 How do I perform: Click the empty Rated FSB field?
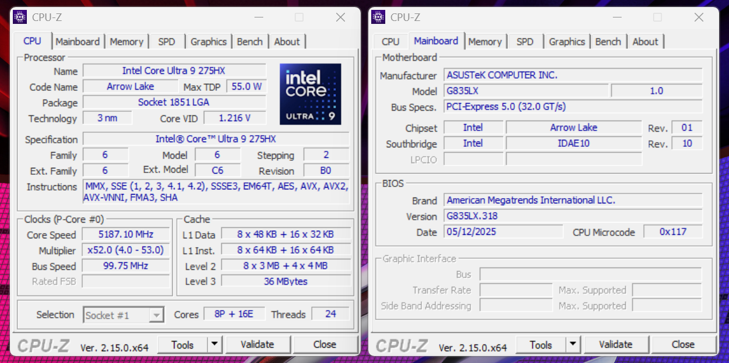(125, 281)
